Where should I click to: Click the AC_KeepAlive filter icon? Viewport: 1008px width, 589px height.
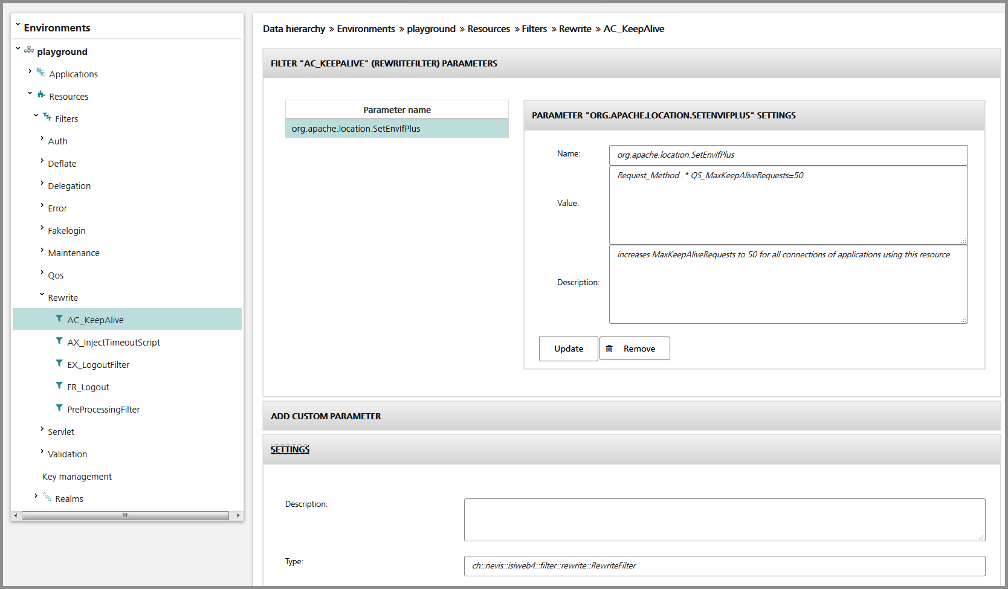point(59,318)
